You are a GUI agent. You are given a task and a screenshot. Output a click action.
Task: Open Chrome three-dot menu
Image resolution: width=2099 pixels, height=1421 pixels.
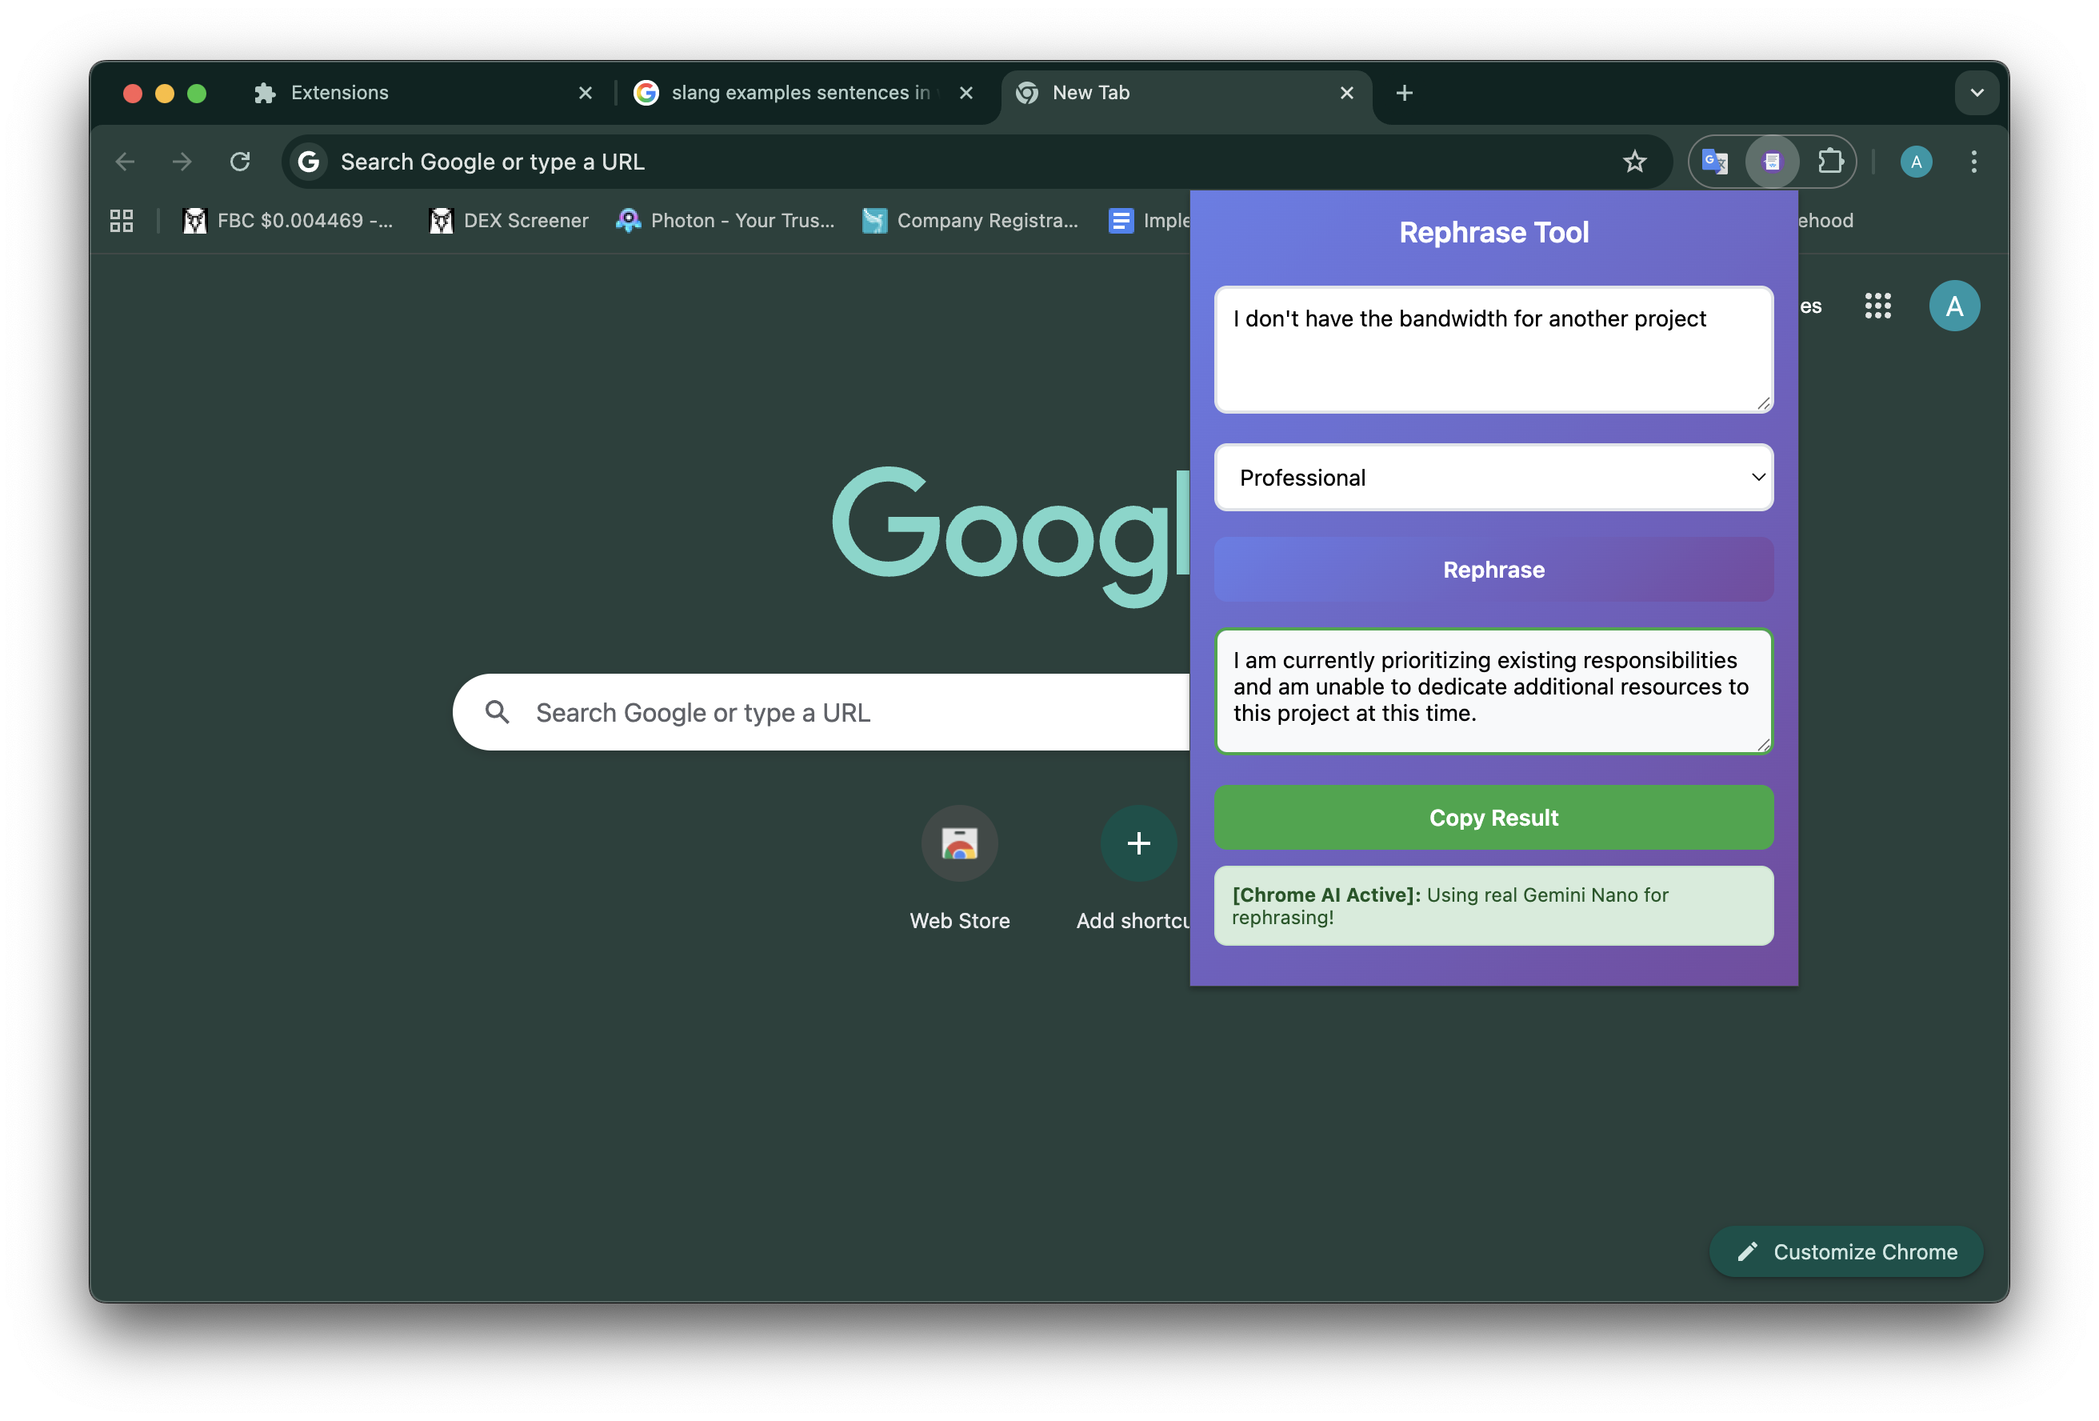[x=1973, y=162]
